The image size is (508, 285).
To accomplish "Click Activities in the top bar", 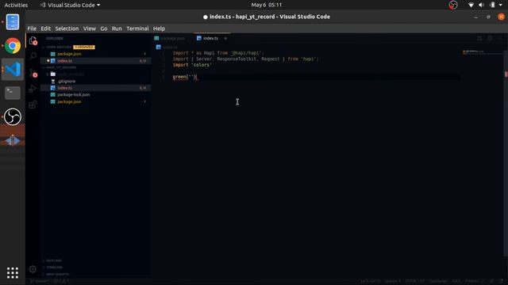I will (16, 5).
